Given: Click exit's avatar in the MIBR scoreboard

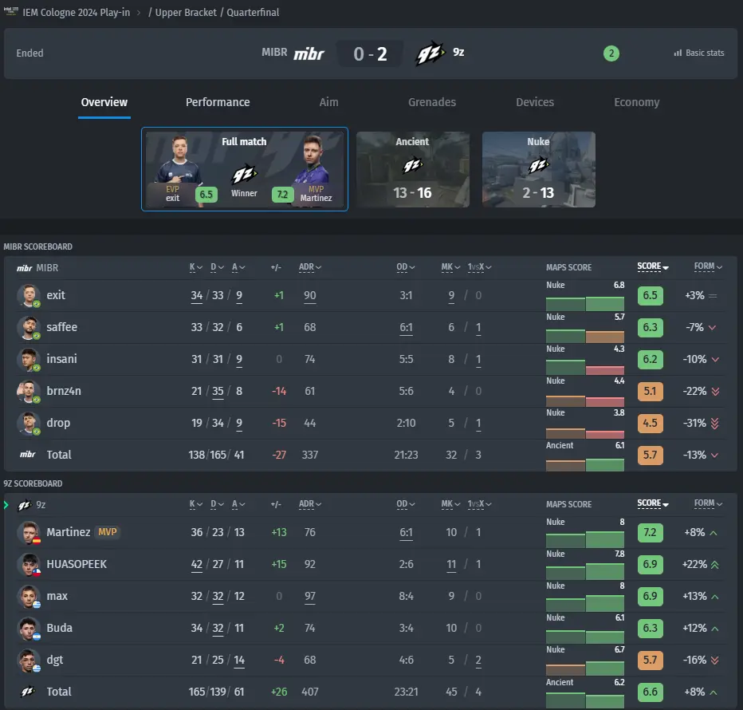Looking at the screenshot, I should (x=29, y=295).
